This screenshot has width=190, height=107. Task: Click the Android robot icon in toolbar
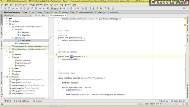(x=101, y=9)
